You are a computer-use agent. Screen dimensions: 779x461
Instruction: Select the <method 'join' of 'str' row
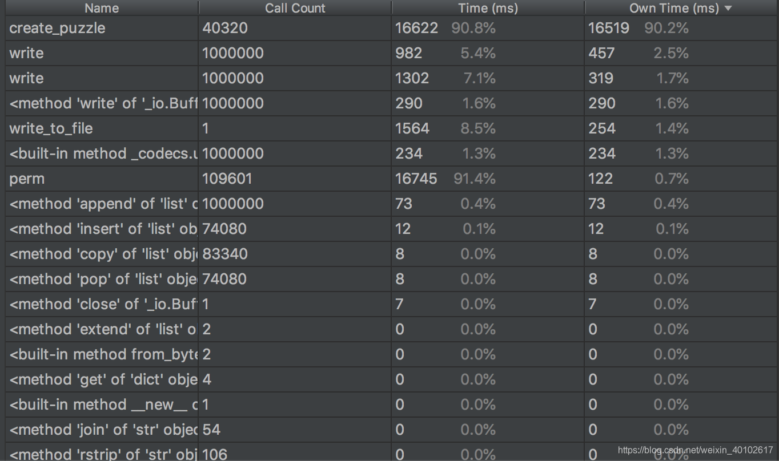(391, 430)
